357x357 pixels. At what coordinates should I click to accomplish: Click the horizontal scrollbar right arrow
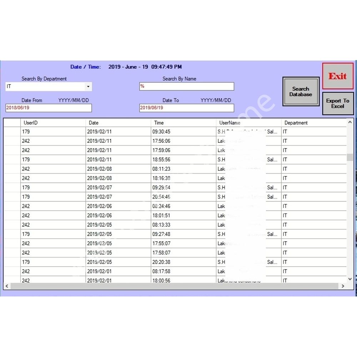pyautogui.click(x=343, y=286)
